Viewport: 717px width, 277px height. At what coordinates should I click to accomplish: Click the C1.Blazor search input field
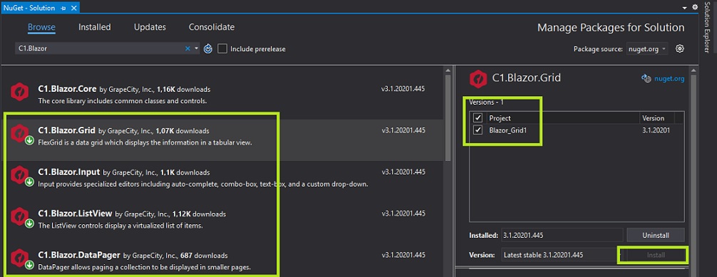pos(100,48)
